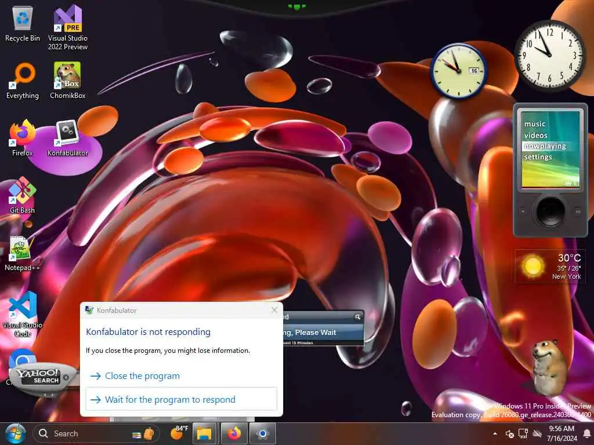Switch to Firefox on the taskbar
The width and height of the screenshot is (594, 445).
click(x=234, y=433)
